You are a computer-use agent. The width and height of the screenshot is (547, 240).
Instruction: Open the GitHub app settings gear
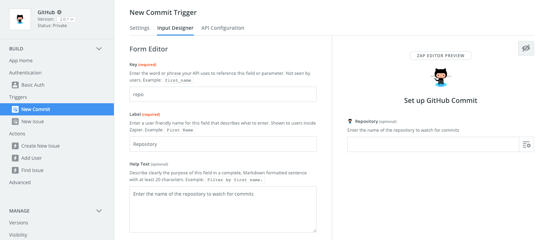59,12
